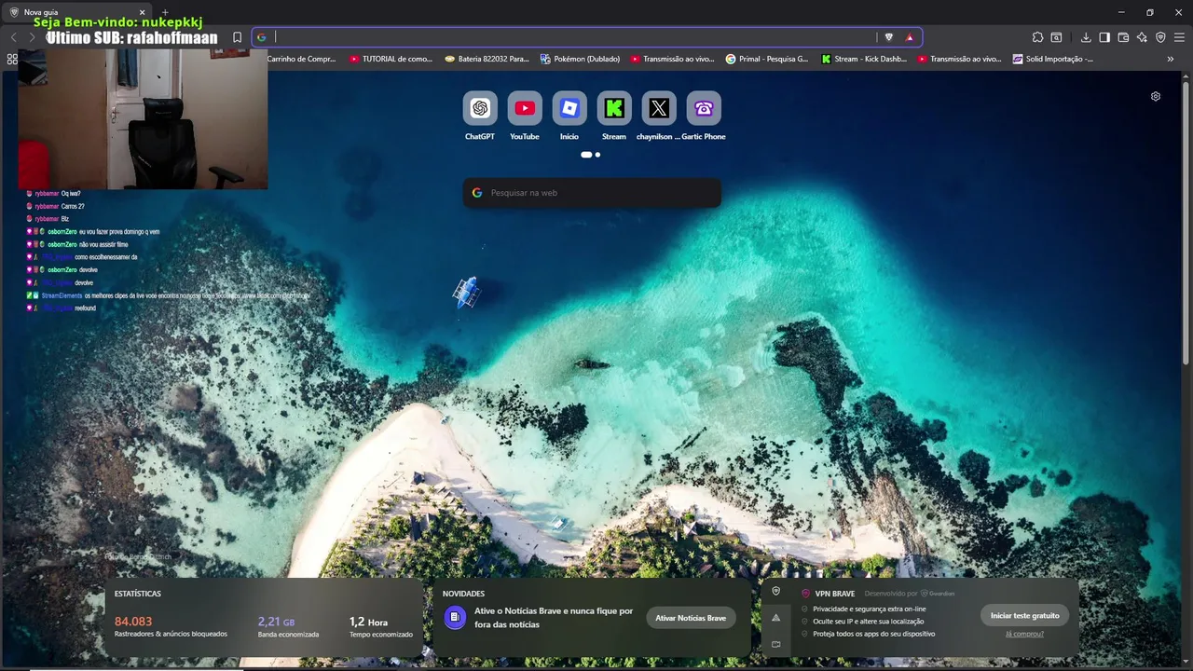Click the forward navigation arrow
1193x671 pixels.
tap(32, 37)
